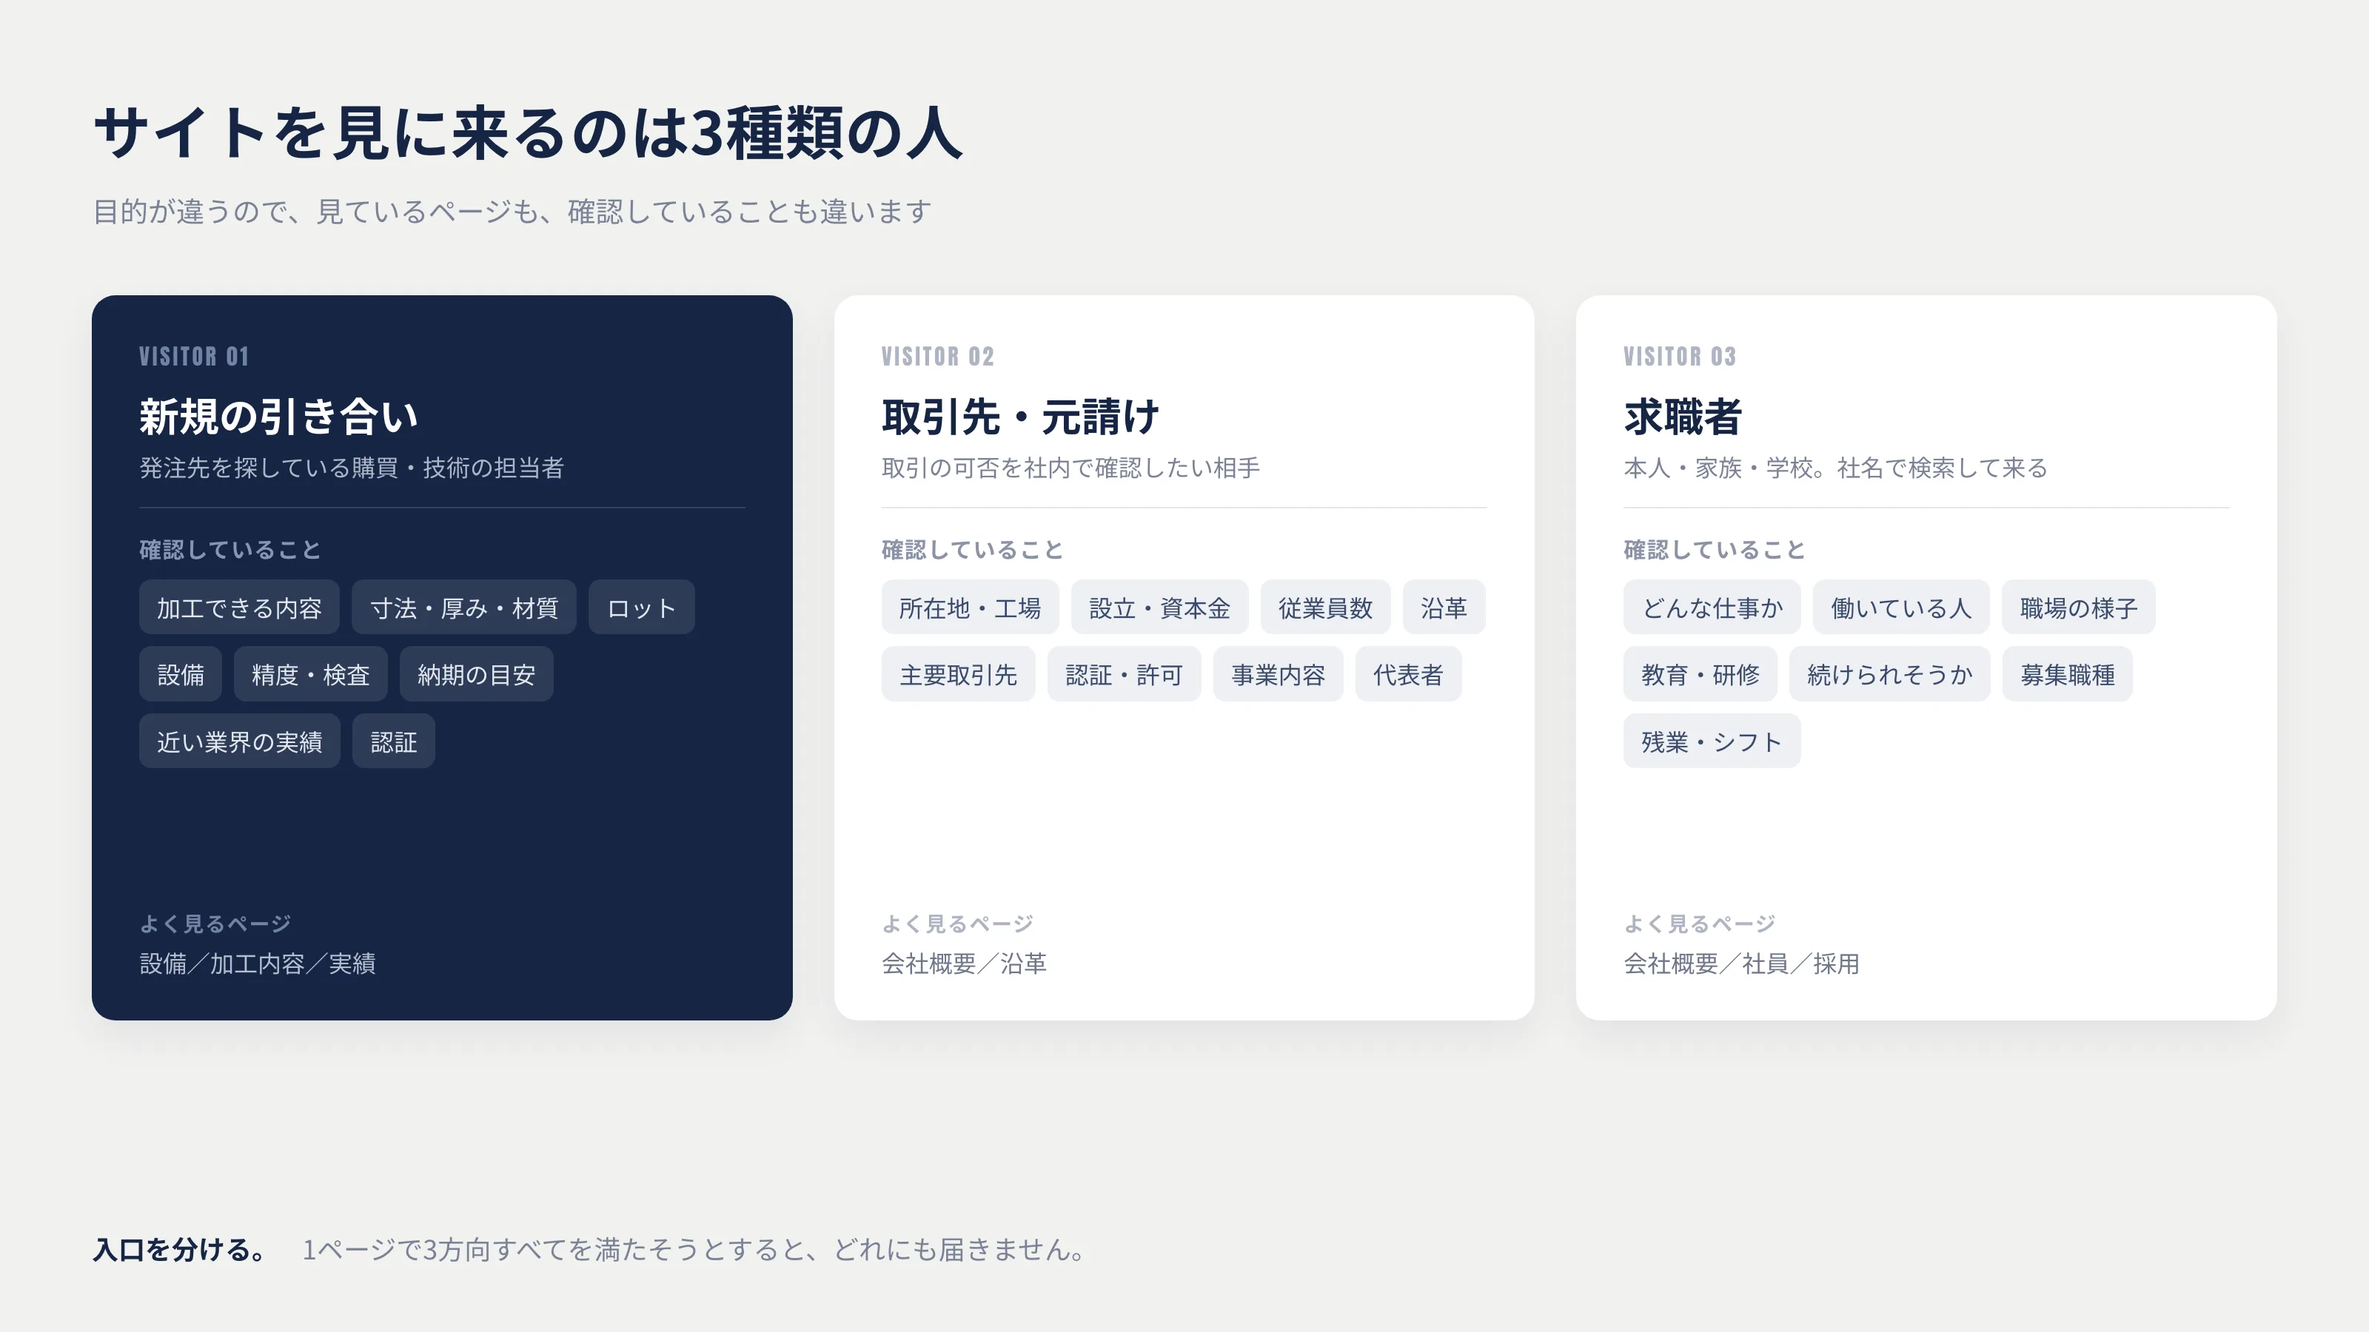Image resolution: width=2369 pixels, height=1332 pixels.
Task: Click the description 取引の可否を社内で確認したい相手
Action: [x=1070, y=468]
